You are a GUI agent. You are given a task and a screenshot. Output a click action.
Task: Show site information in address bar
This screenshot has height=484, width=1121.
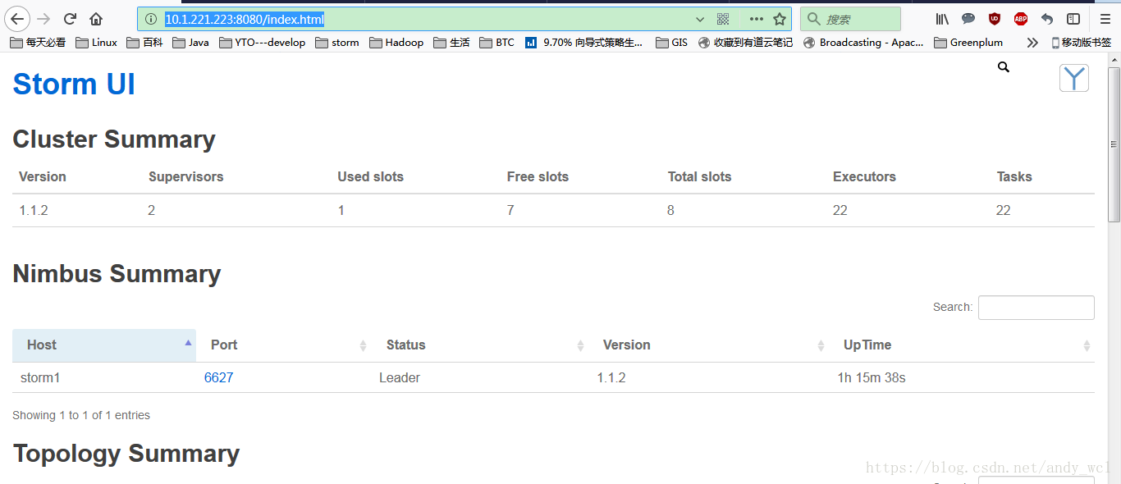pos(151,19)
